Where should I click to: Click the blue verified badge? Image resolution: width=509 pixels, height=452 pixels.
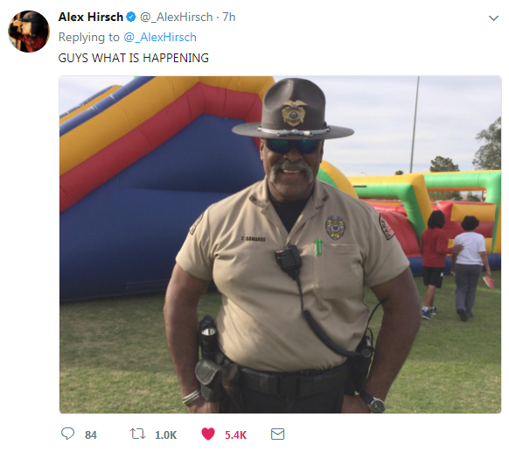[131, 17]
